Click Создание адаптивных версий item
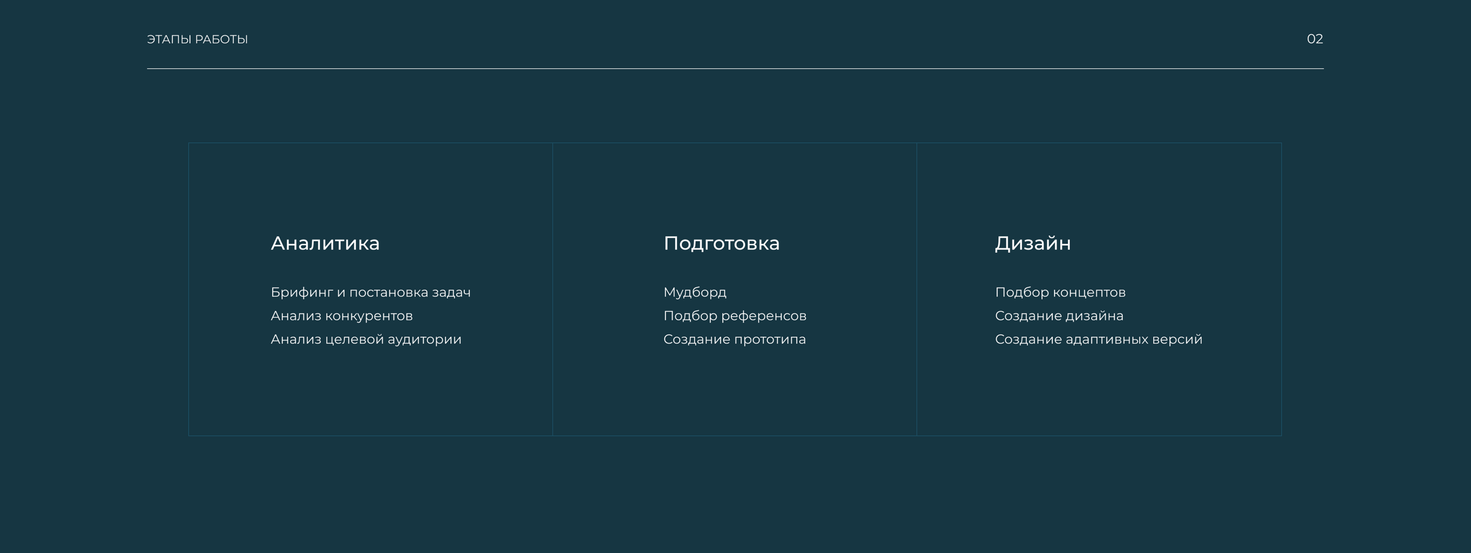Screen dimensions: 1471x553 (1099, 339)
